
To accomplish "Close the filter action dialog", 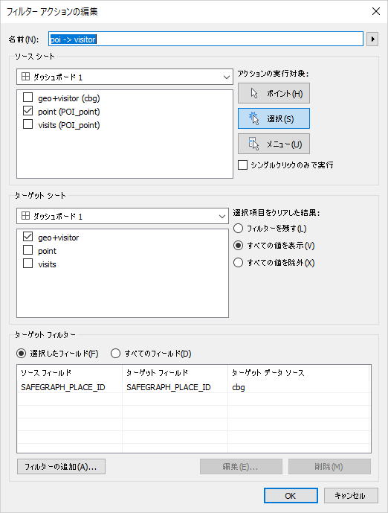I will 376,11.
